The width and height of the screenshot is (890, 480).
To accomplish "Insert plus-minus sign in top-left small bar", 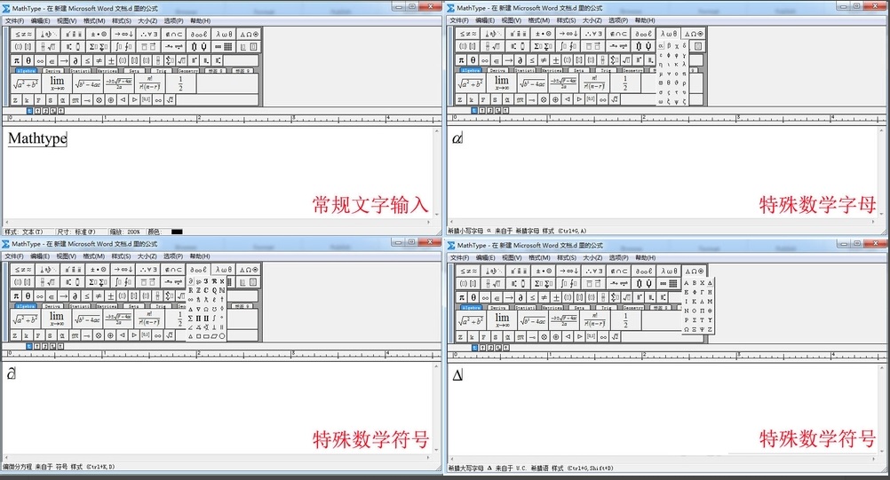I will point(111,60).
